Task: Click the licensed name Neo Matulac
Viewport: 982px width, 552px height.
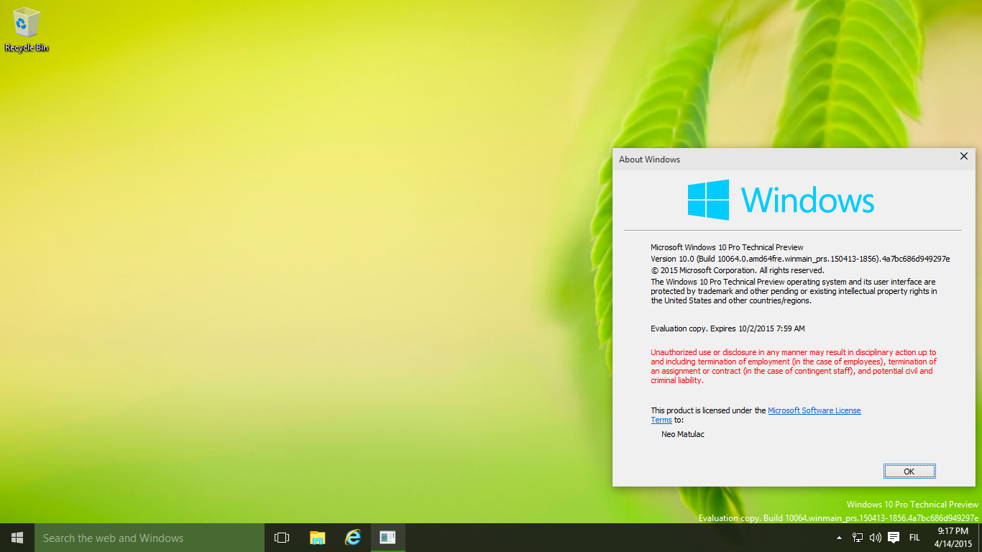Action: [682, 434]
